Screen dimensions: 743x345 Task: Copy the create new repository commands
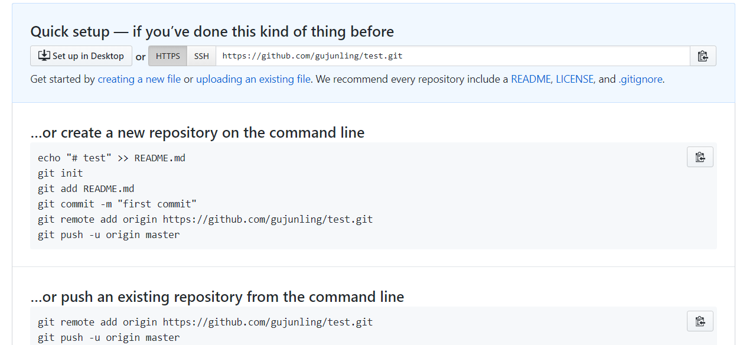coord(700,157)
